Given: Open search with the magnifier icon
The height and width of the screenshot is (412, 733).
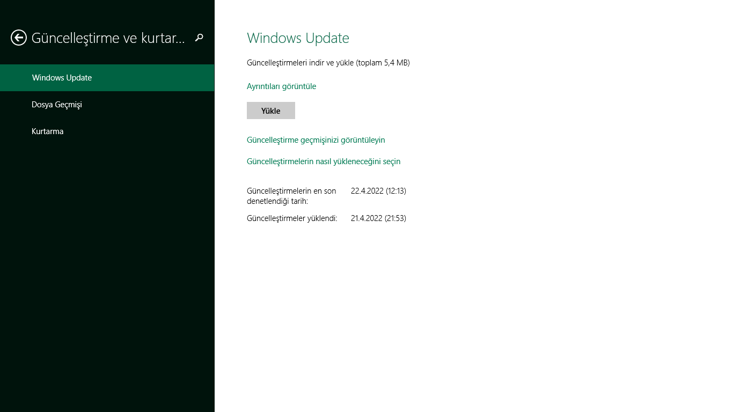Looking at the screenshot, I should pyautogui.click(x=199, y=38).
